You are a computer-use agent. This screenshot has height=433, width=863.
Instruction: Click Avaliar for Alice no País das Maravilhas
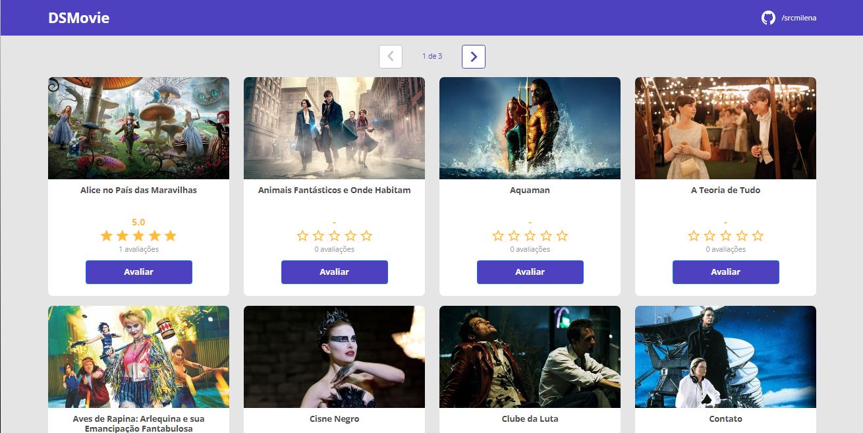point(139,272)
